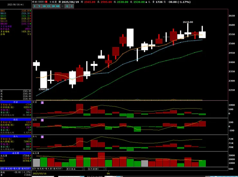The image size is (238, 177).
Task: Switch to 5-minute chart interval
Action: click(39, 6)
